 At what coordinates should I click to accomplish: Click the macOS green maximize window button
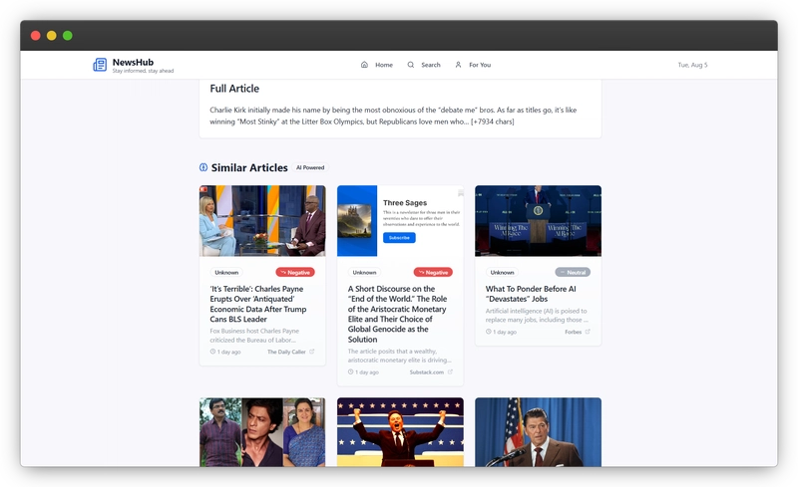[68, 35]
